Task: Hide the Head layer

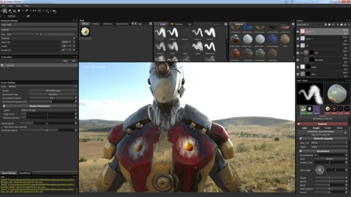Action: [298, 67]
